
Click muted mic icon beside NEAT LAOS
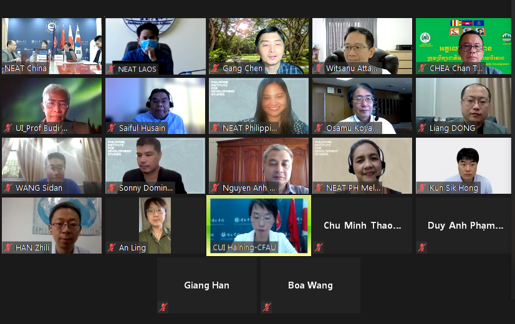point(112,69)
